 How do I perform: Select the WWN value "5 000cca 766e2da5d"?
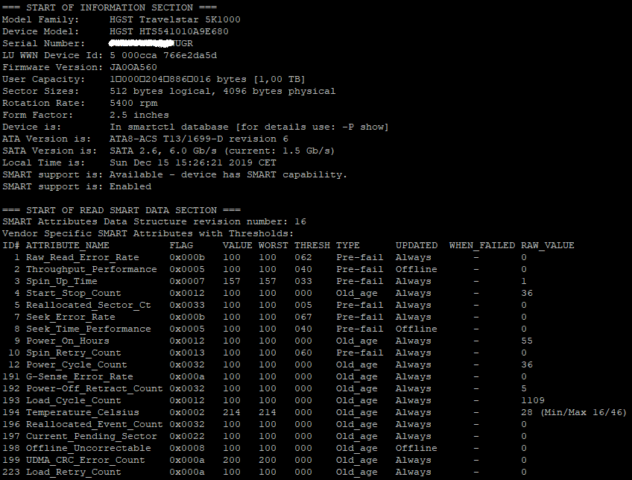coord(163,55)
